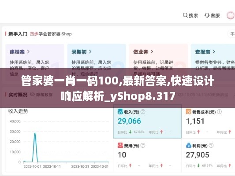
Task: Open help icon beside 销售成本(元)
Action: pos(220,112)
